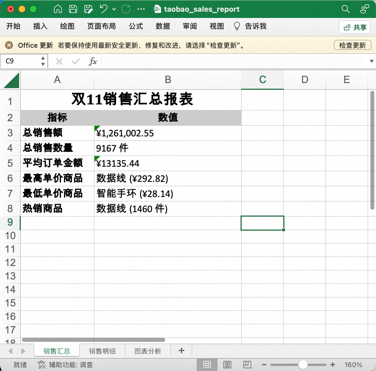376x371 pixels.
Task: Click the Save floppy disk icon
Action: [x=73, y=9]
